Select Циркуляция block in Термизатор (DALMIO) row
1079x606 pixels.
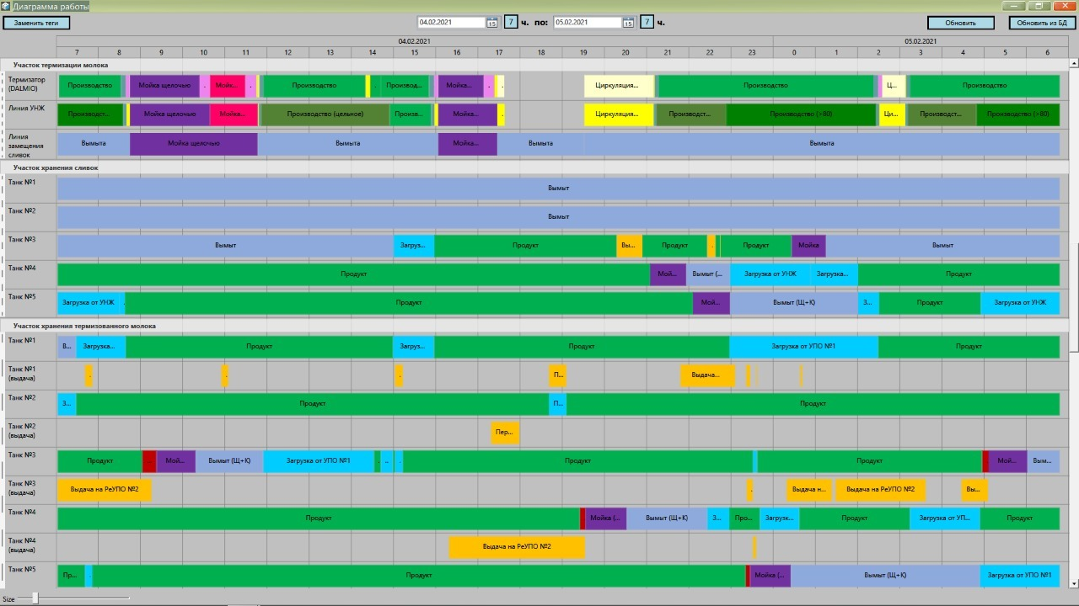click(x=619, y=86)
